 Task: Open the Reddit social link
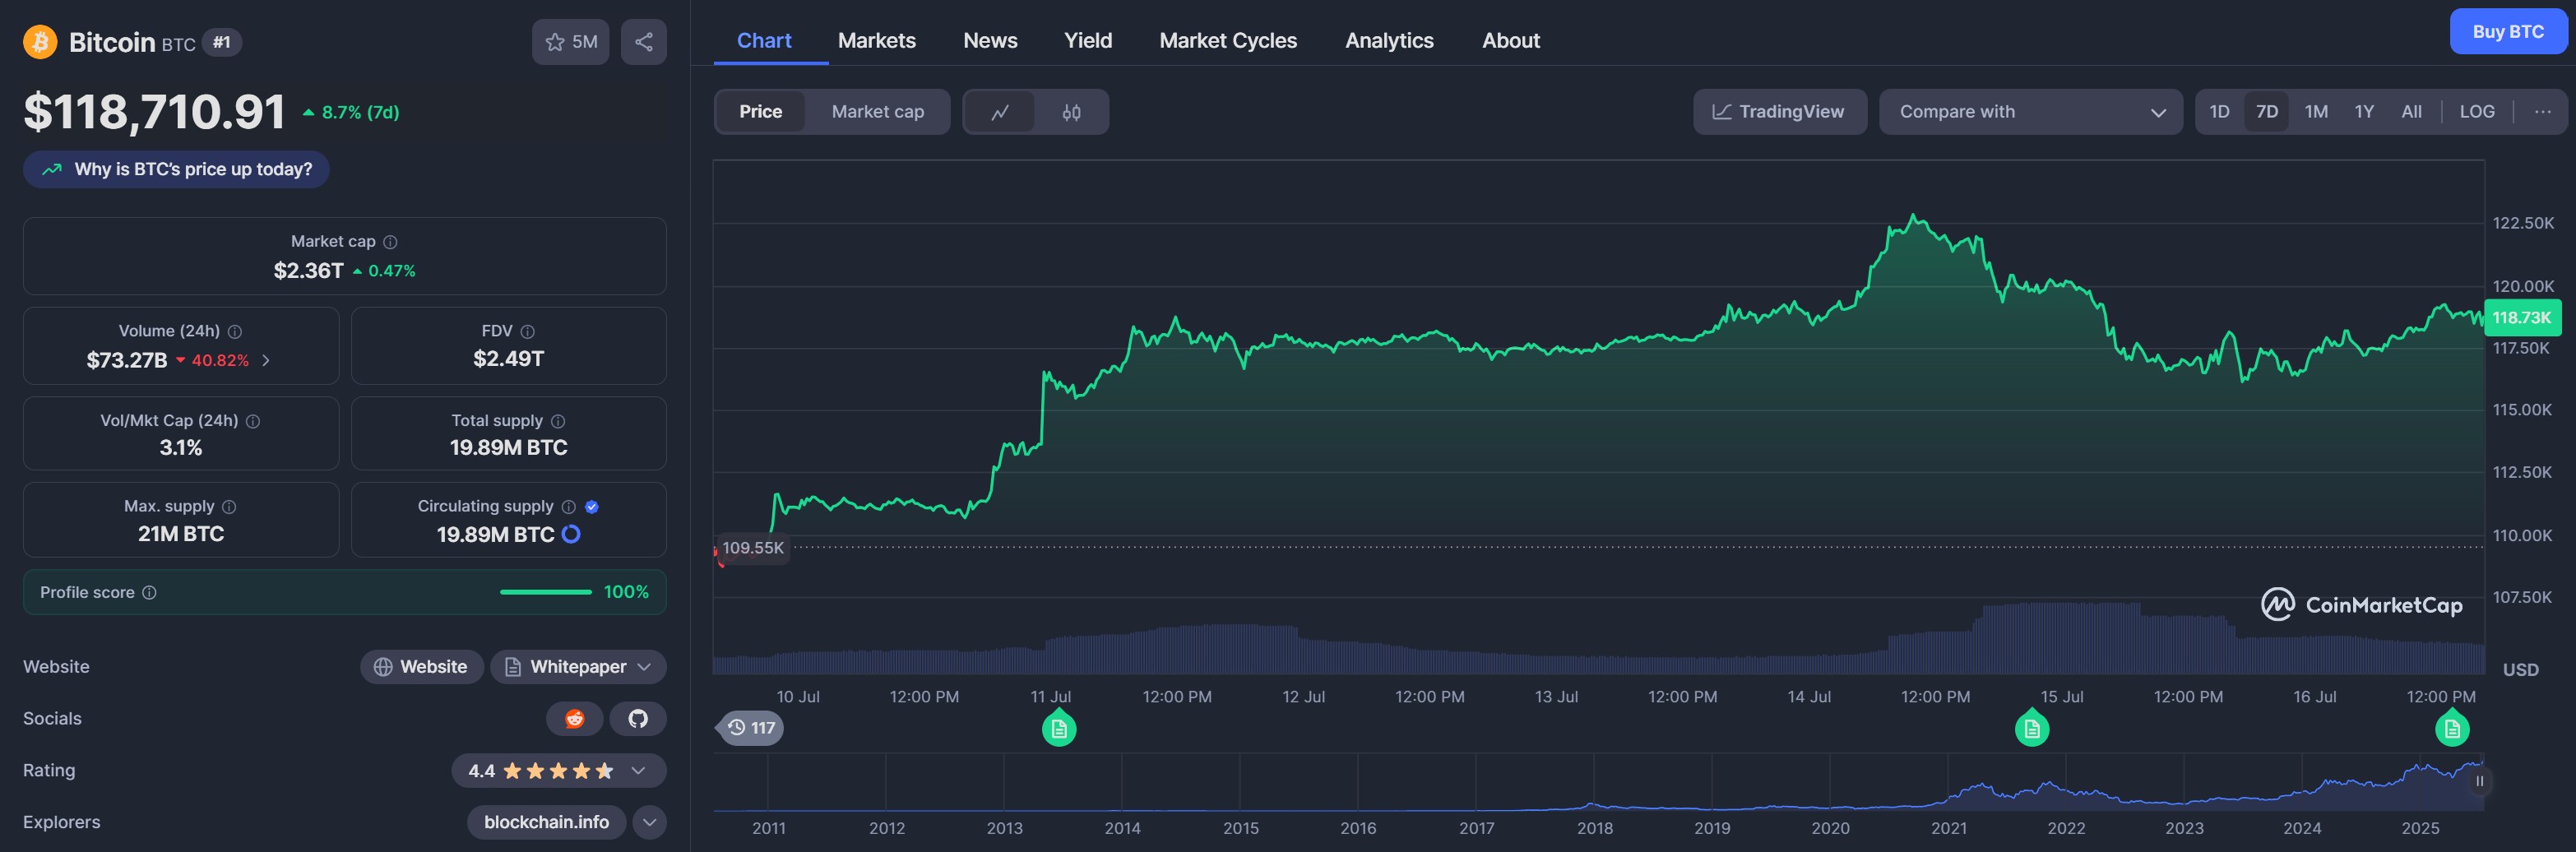point(575,719)
